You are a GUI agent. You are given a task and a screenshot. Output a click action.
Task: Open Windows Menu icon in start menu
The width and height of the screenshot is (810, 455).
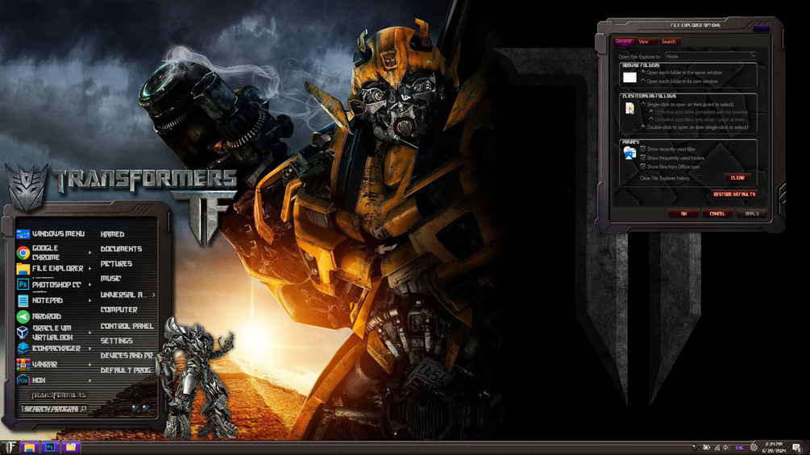point(23,234)
